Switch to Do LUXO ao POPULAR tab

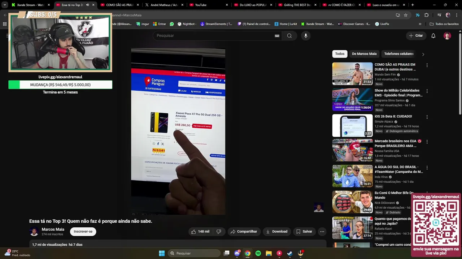pyautogui.click(x=253, y=5)
